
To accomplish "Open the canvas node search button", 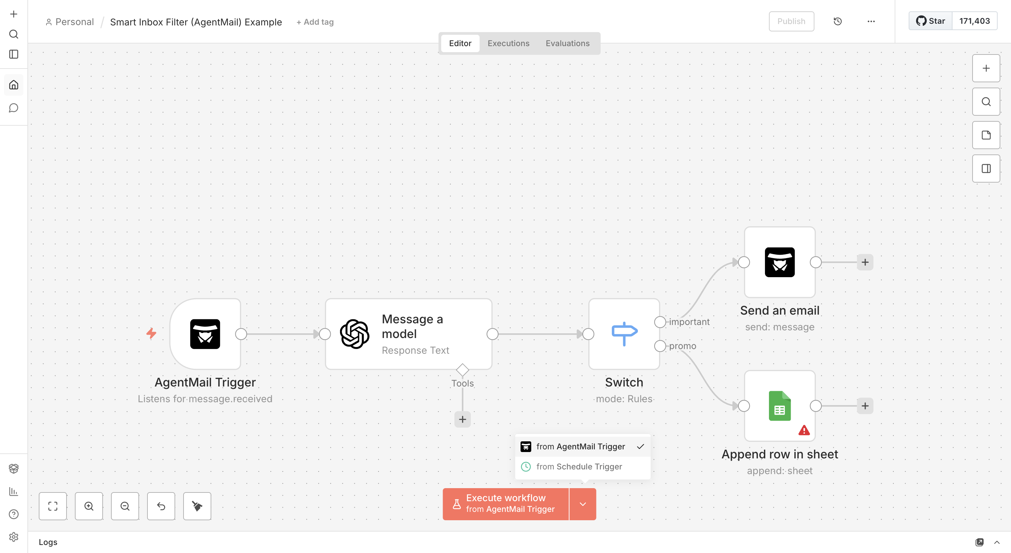I will click(986, 102).
